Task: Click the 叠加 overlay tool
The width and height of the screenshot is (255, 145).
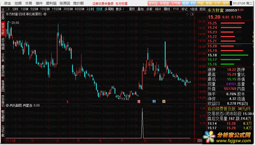Action: coord(140,9)
